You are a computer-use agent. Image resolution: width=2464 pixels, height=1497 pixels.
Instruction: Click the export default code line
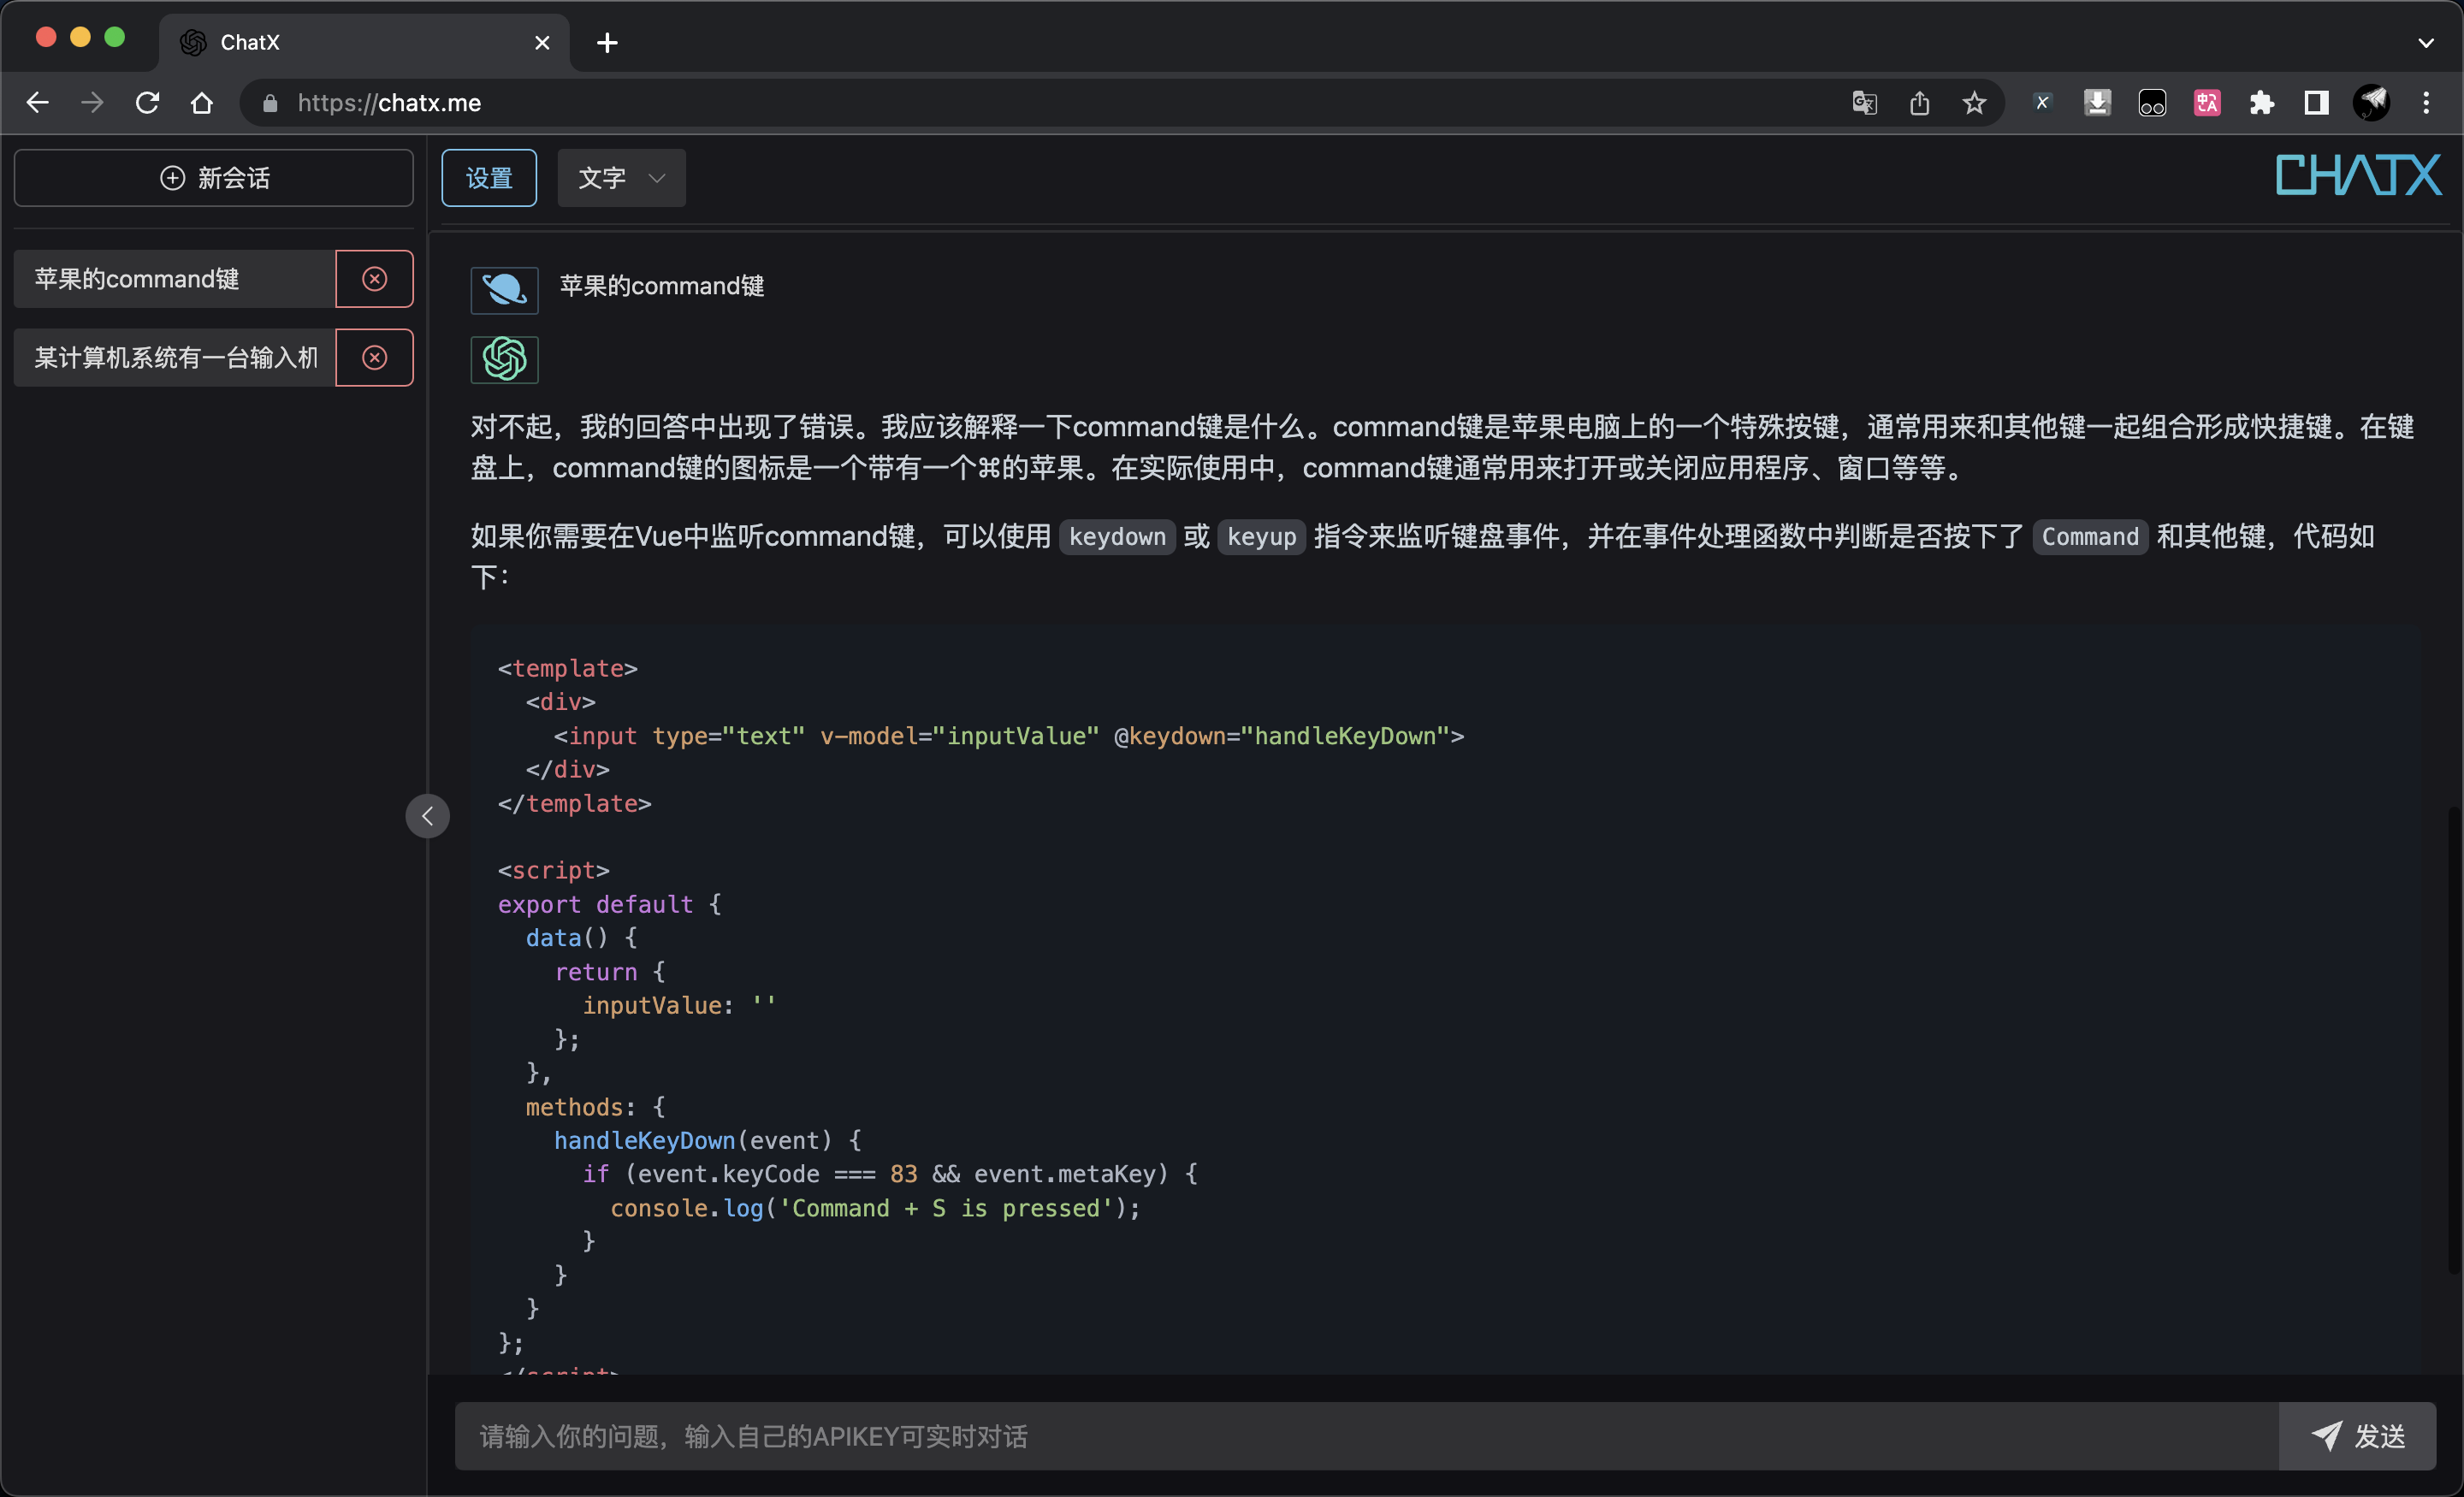point(610,904)
